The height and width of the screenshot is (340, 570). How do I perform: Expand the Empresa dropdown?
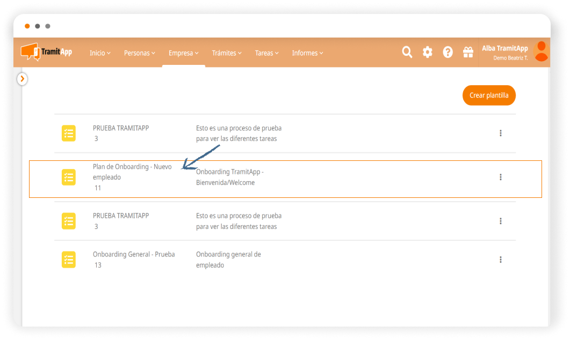(x=183, y=53)
